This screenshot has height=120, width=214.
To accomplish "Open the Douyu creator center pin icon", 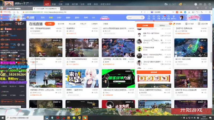I will 174,17.
